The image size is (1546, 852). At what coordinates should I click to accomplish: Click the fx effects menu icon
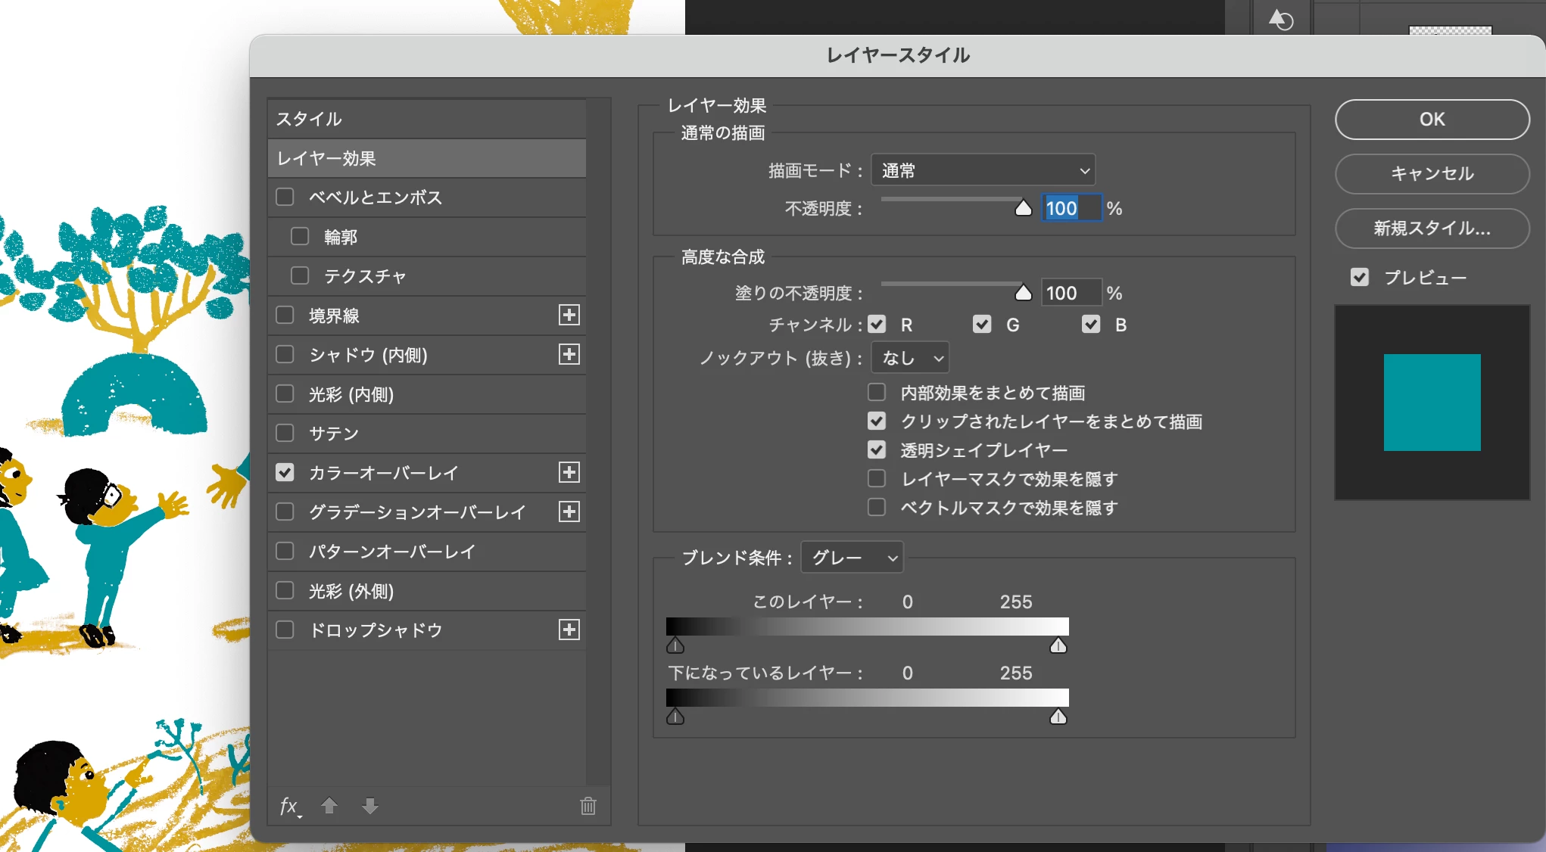click(288, 807)
